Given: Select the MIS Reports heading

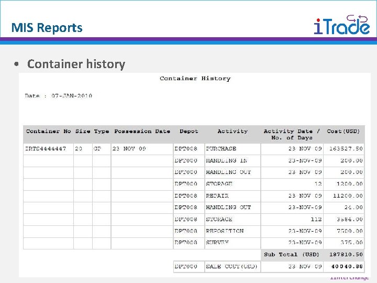Looking at the screenshot, I should (47, 28).
